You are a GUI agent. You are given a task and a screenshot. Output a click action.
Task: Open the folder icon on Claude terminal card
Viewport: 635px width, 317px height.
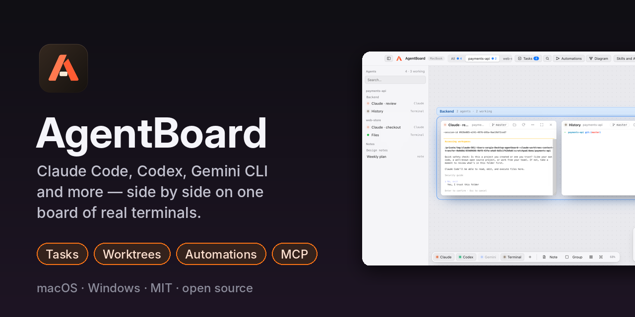point(514,125)
